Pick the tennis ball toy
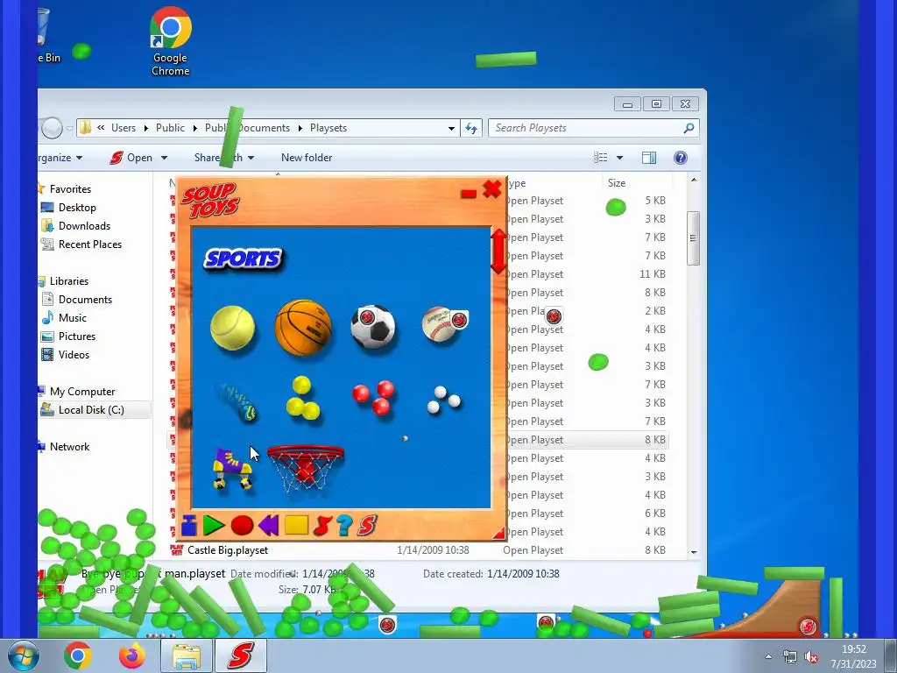Viewport: 897px width, 673px height. 232,328
